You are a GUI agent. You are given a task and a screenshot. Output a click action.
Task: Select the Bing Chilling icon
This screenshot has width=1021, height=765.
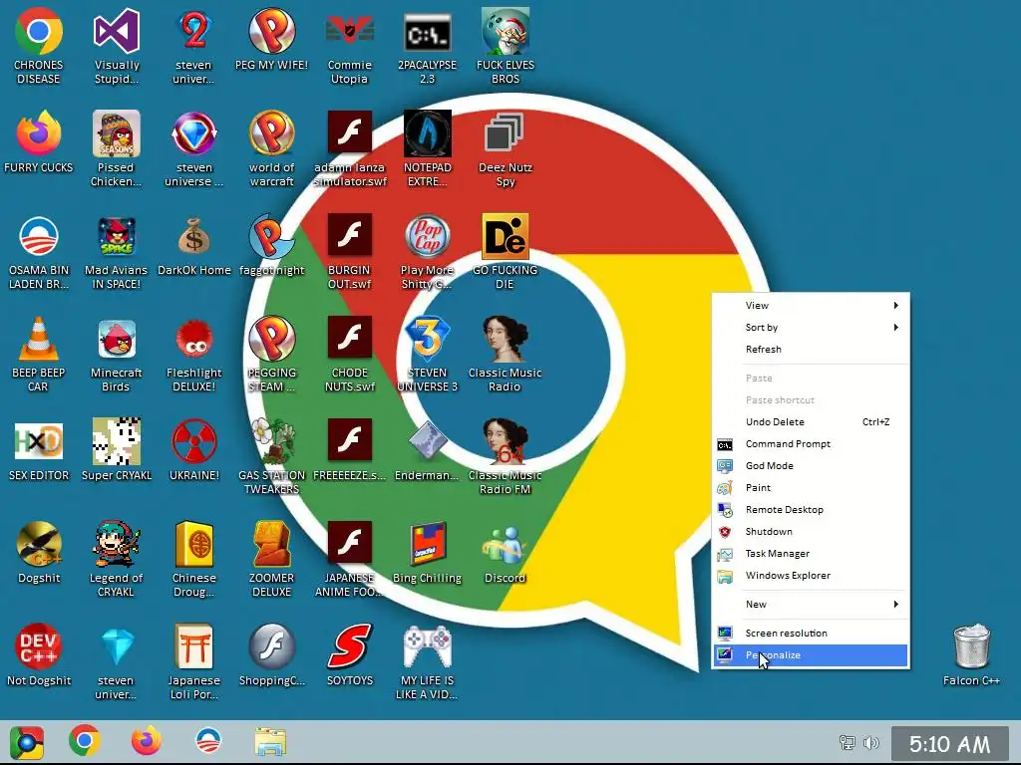(x=427, y=544)
